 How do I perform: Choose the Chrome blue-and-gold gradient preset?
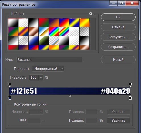pyautogui.click(x=43, y=31)
